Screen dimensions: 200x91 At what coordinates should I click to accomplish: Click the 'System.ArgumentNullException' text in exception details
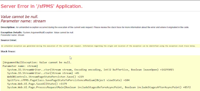38,32
